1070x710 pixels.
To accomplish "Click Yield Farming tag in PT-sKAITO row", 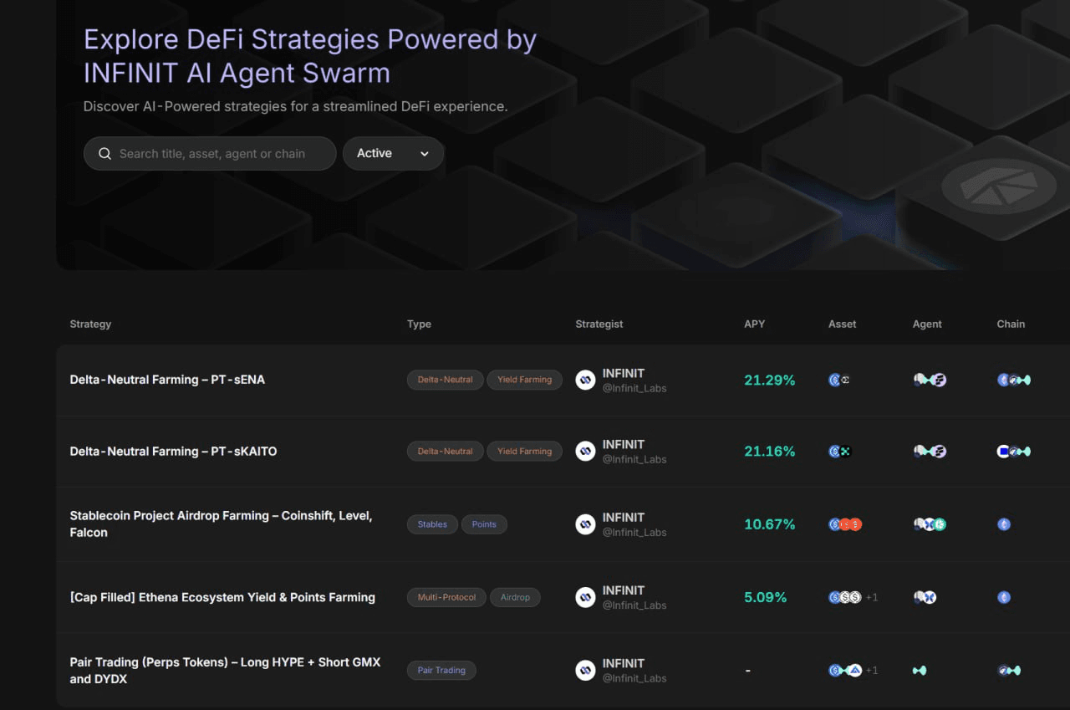I will (x=524, y=452).
